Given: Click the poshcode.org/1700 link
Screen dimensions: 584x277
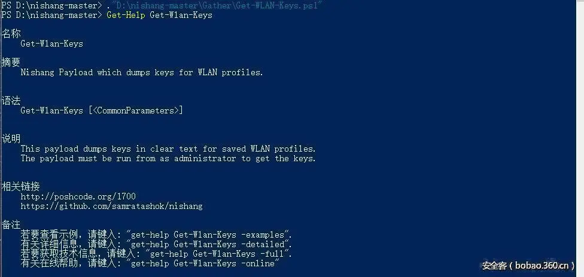Looking at the screenshot, I should tap(78, 196).
